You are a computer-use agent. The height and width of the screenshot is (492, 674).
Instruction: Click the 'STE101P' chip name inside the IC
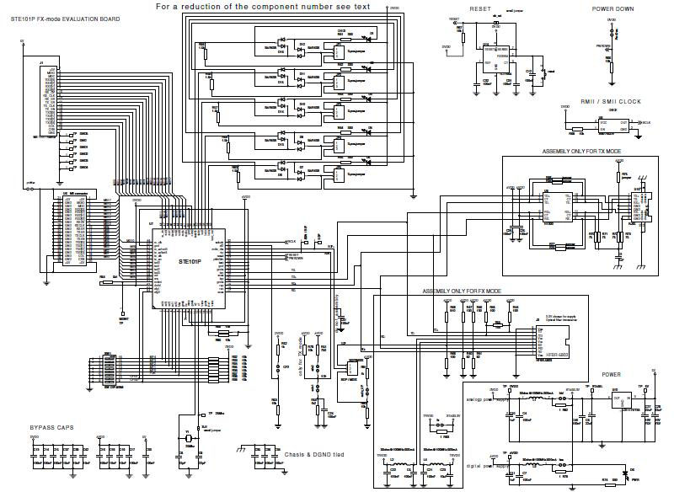coord(190,261)
